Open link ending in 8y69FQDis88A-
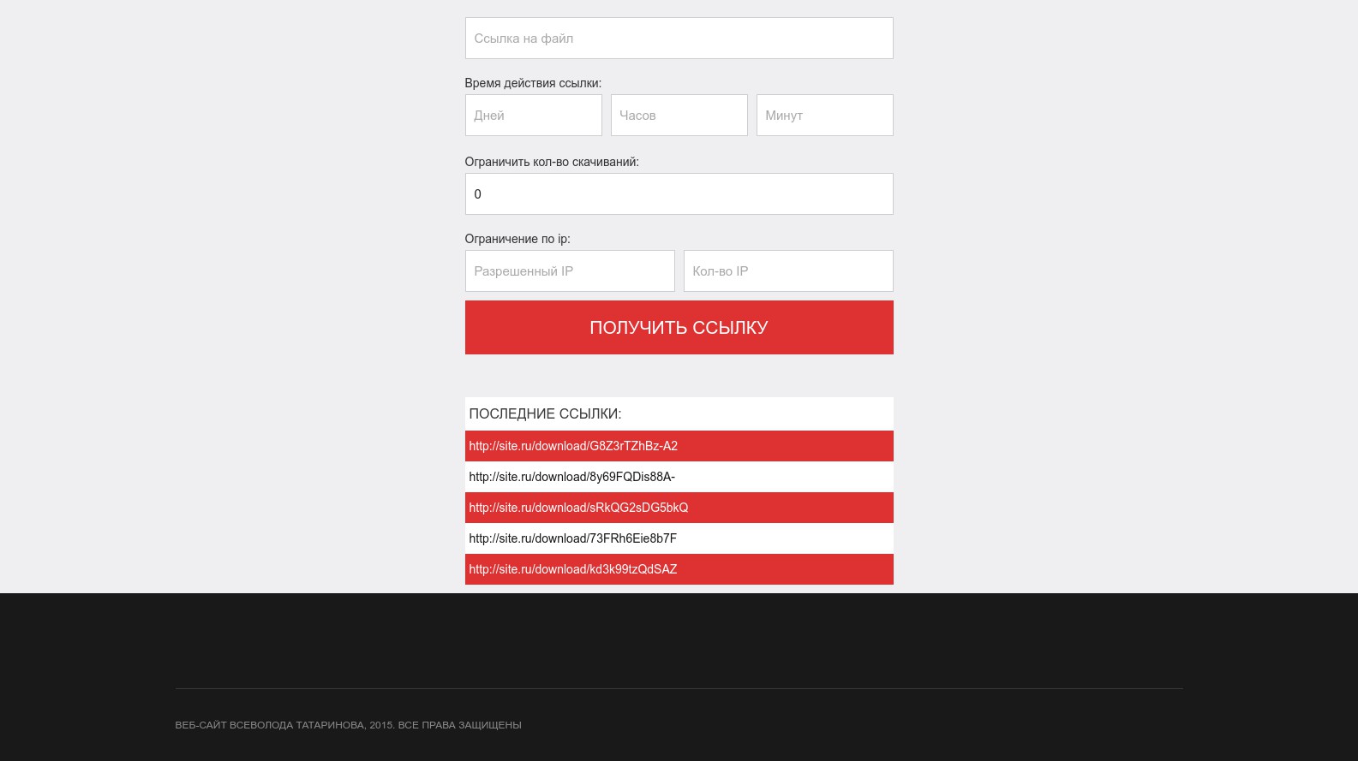 click(x=571, y=477)
